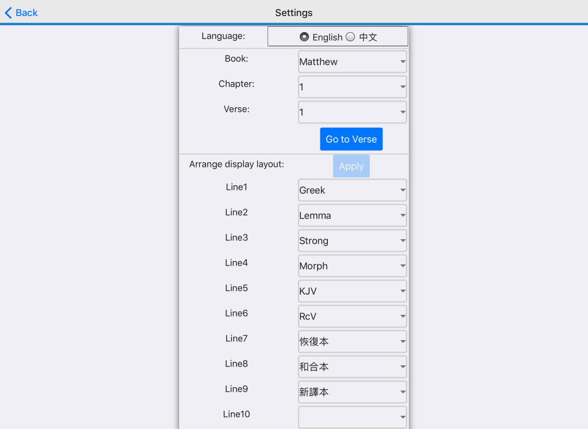
Task: Open the Line6 dropdown showing RcV
Action: coord(352,316)
